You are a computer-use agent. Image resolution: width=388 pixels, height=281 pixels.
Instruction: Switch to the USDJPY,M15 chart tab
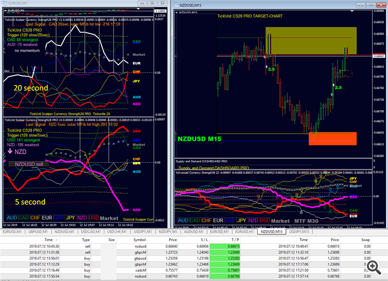click(299, 232)
